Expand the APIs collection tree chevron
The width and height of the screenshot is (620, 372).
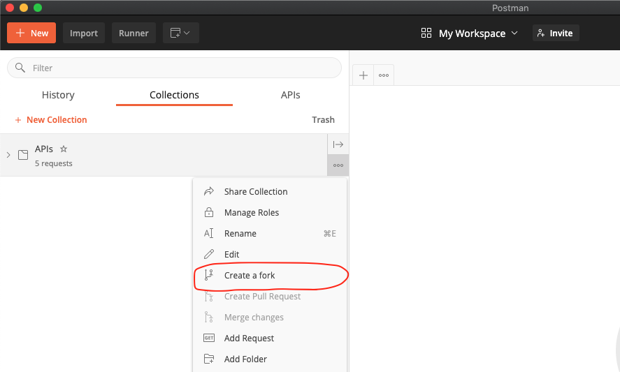point(8,155)
